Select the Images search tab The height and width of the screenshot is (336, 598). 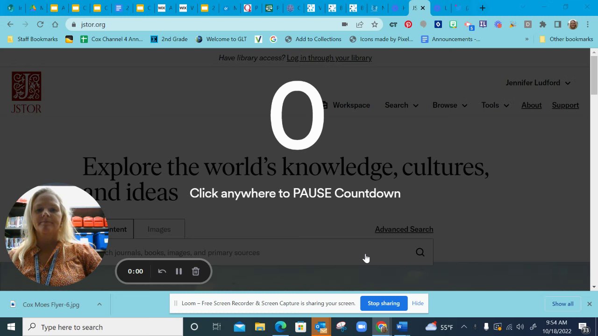click(x=159, y=229)
